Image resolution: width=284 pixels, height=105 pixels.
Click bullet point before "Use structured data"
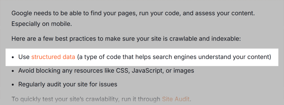(x=13, y=57)
